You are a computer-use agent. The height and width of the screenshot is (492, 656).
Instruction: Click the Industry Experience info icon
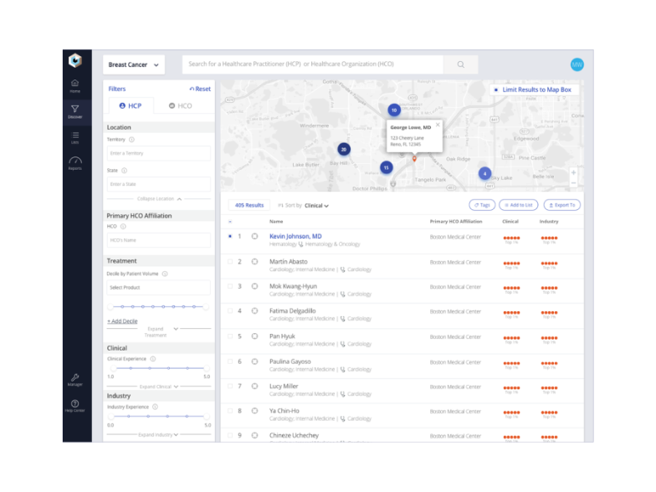click(x=156, y=407)
